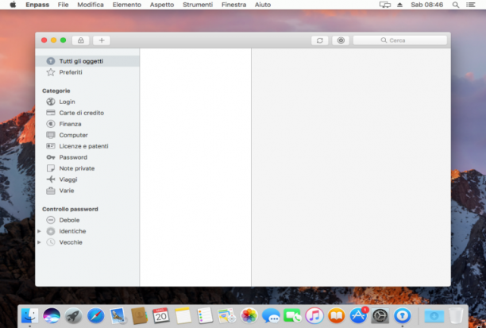Select Tutti gli oggetti in sidebar
This screenshot has width=486, height=328.
click(x=87, y=61)
